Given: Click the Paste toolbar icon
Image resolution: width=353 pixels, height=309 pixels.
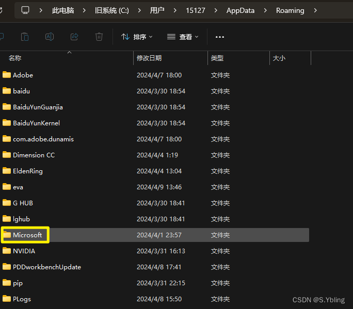Looking at the screenshot, I should click(25, 37).
